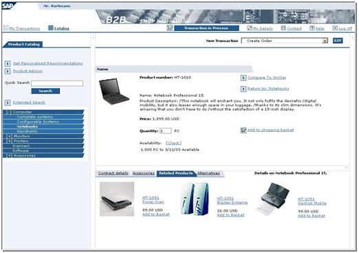This screenshot has width=359, height=253.
Task: Click the GO! button
Action: (x=338, y=41)
